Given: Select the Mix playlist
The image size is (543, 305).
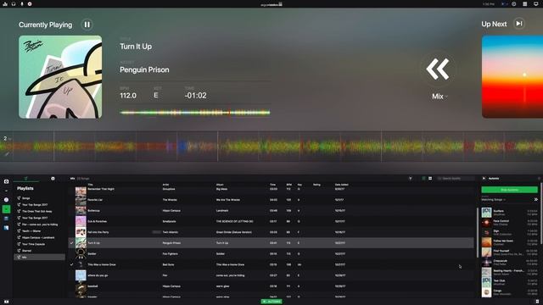Looking at the screenshot, I should [39, 258].
